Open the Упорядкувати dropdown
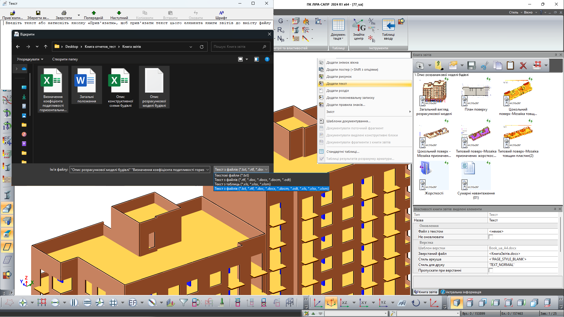Image resolution: width=564 pixels, height=317 pixels. coord(30,59)
